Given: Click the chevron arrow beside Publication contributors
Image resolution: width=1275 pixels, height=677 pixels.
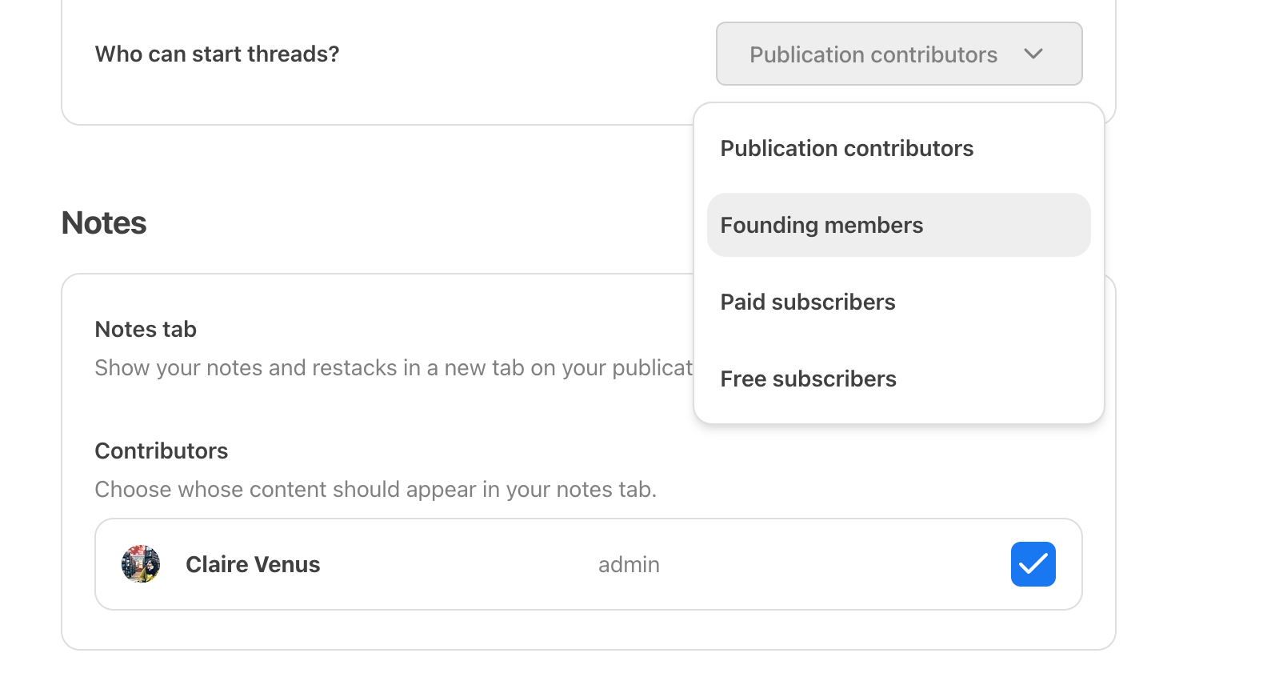Looking at the screenshot, I should click(1033, 54).
